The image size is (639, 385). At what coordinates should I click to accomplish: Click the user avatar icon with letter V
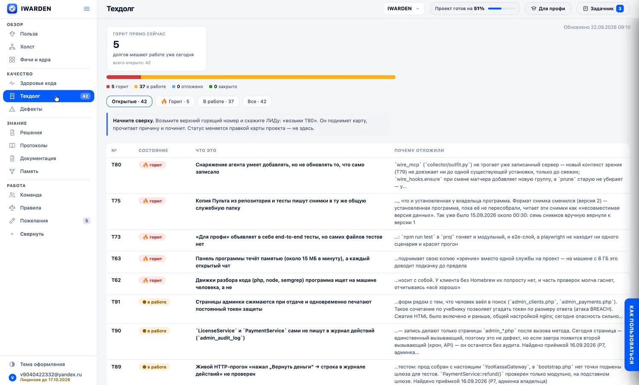coord(12,377)
